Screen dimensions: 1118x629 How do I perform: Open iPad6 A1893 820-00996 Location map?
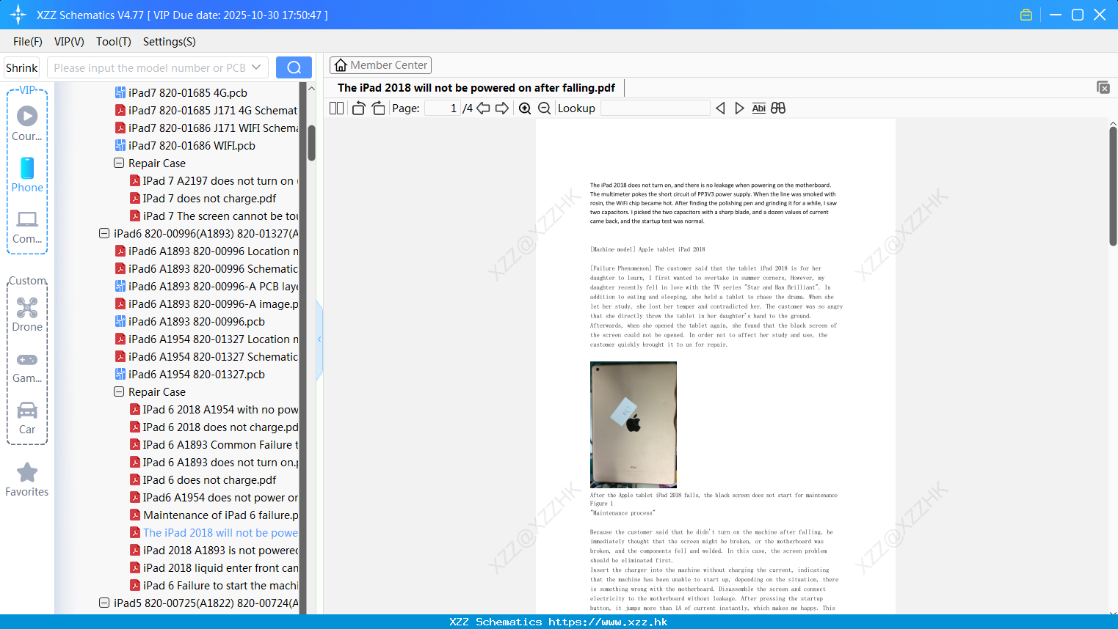click(x=206, y=251)
